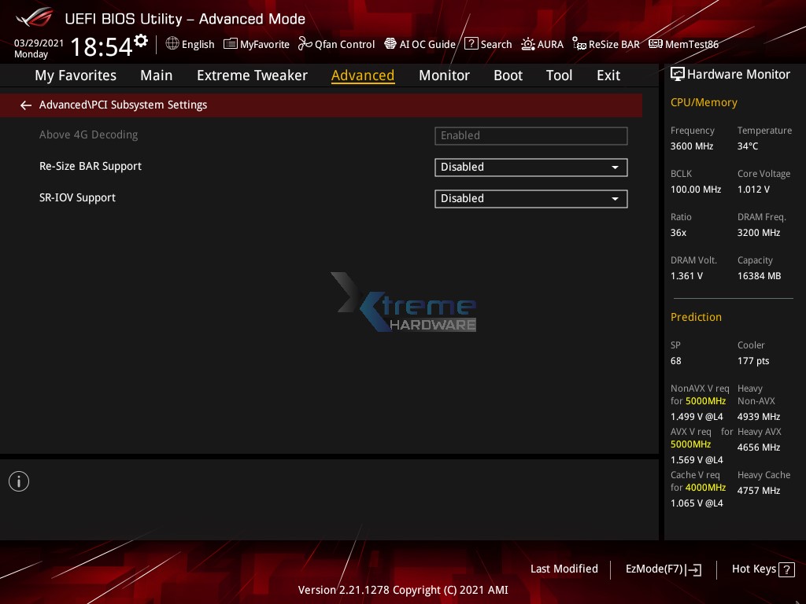Open the Re-Size BAR Support dropdown
Image resolution: width=806 pixels, height=604 pixels.
(531, 167)
